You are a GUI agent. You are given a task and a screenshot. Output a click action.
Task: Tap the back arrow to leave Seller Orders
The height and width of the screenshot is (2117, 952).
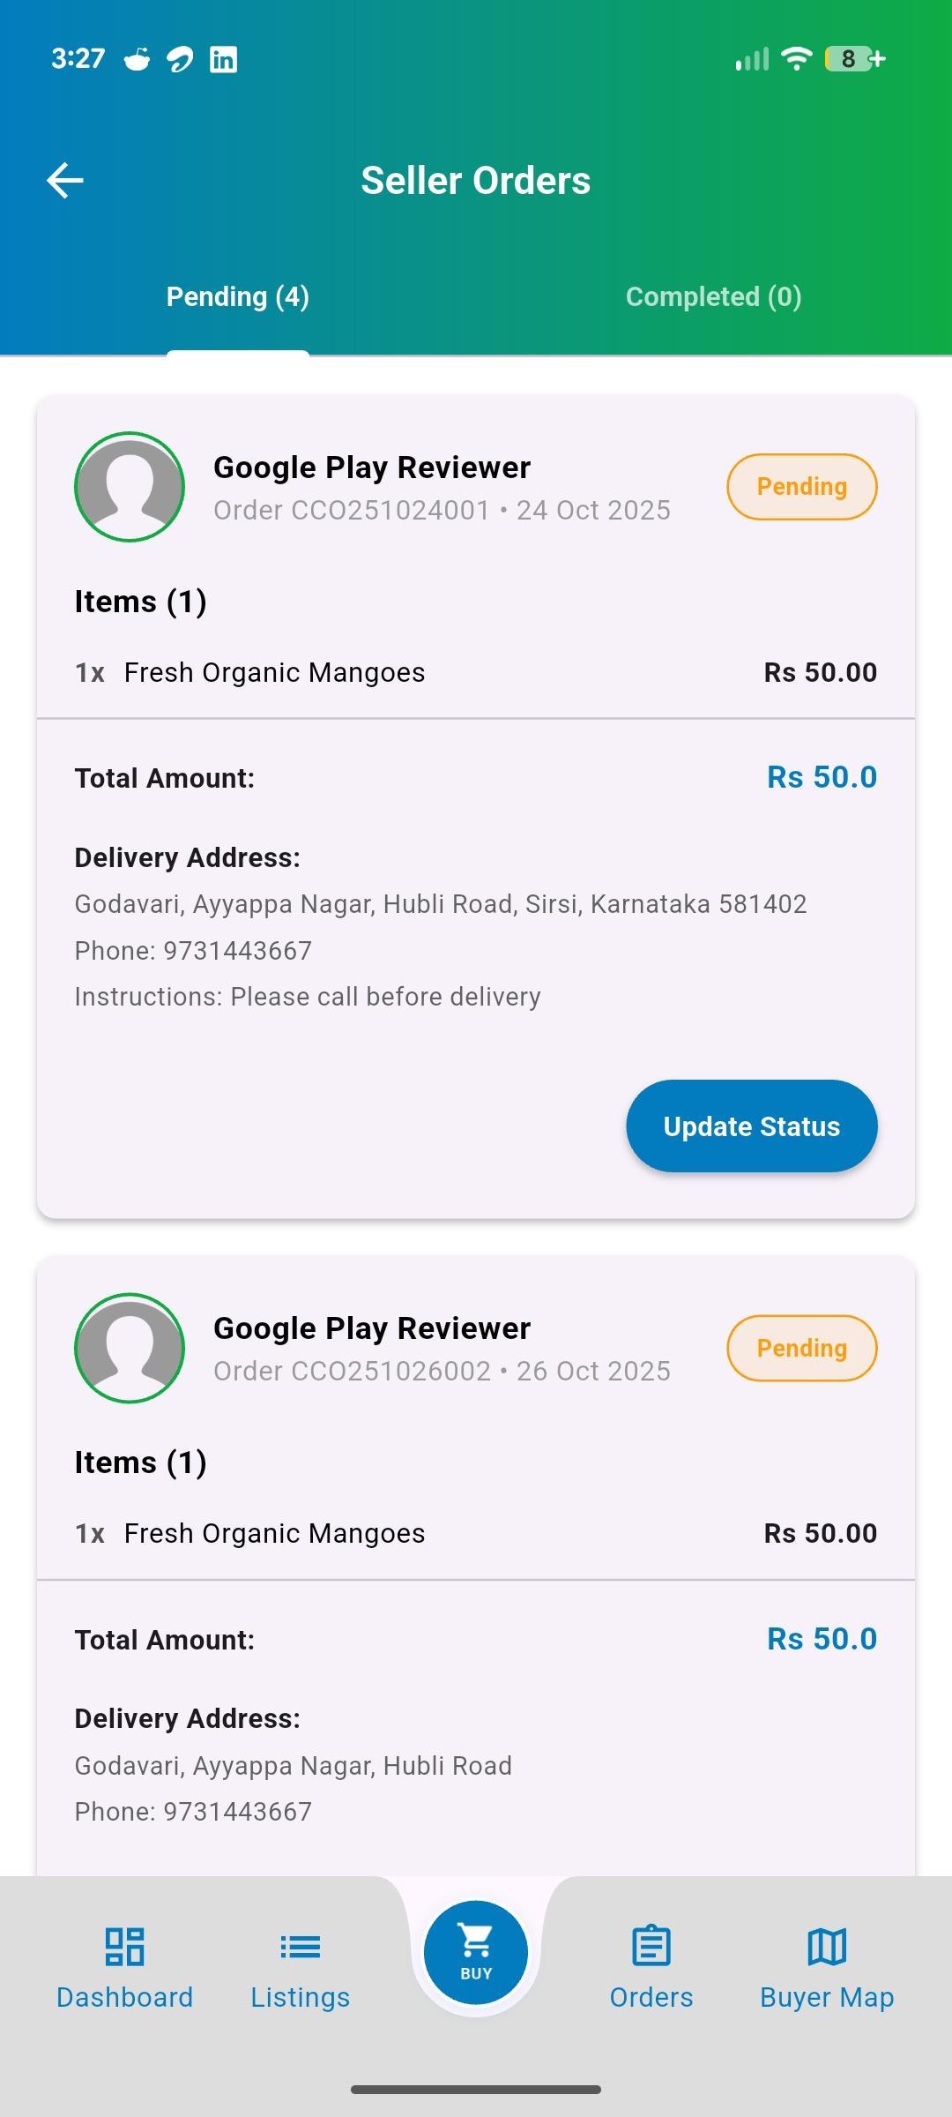pyautogui.click(x=63, y=180)
